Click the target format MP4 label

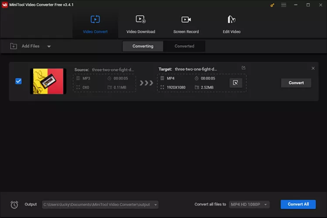click(x=170, y=78)
